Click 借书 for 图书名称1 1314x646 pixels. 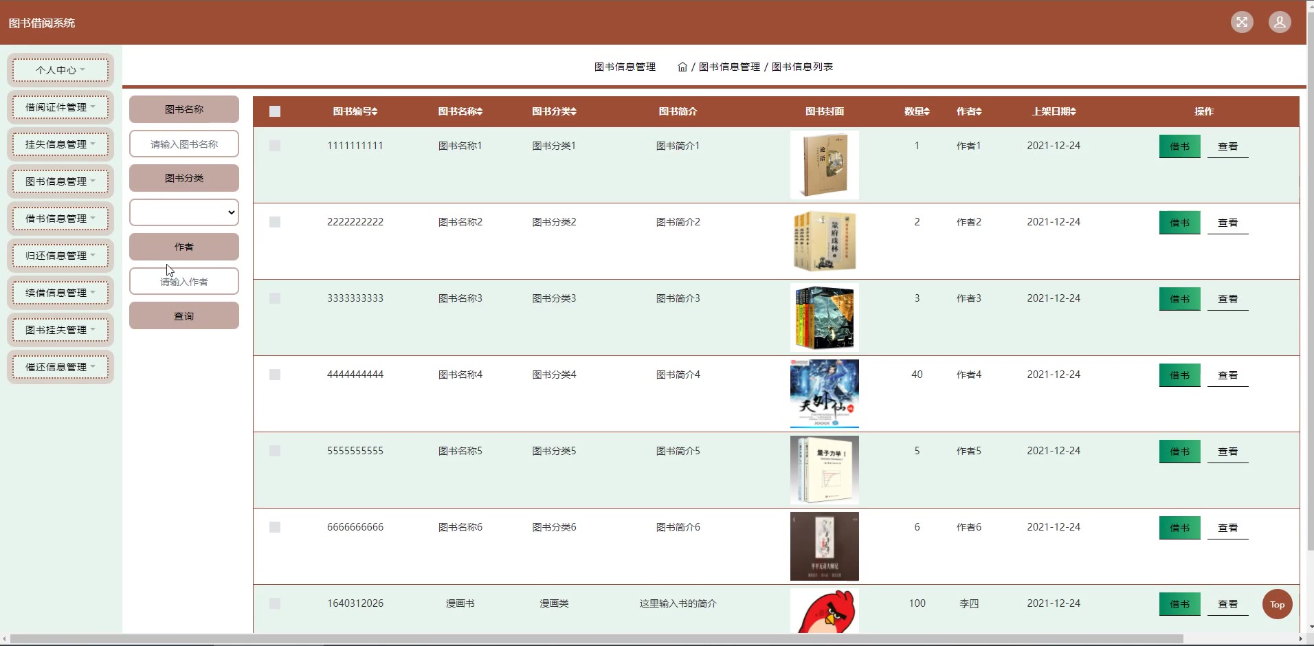click(1180, 146)
